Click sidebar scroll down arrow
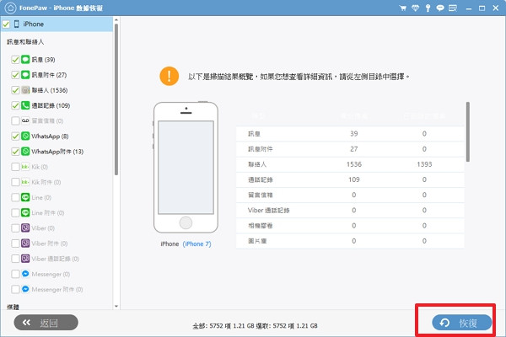The width and height of the screenshot is (506, 337). pyautogui.click(x=116, y=307)
